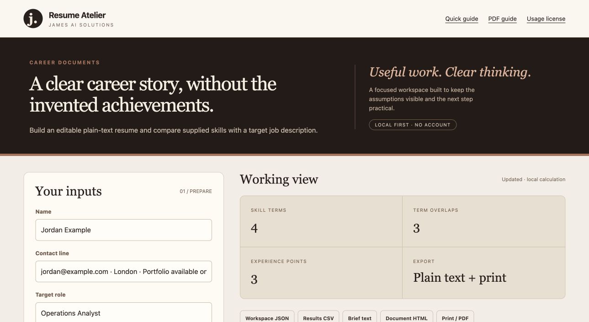Click the 'SKILL TERMS' stat card
The image size is (589, 322).
[321, 222]
